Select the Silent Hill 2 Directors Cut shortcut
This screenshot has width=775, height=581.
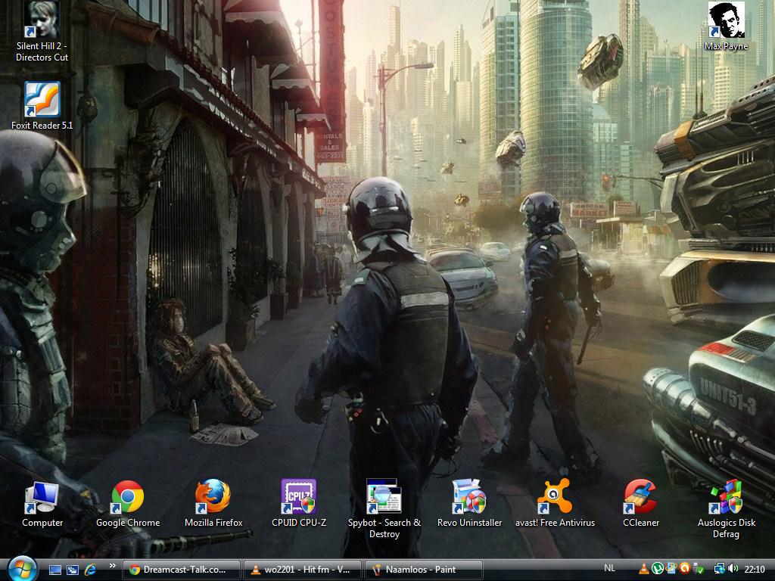[42, 32]
